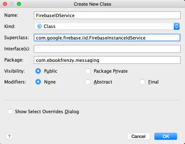Click the Class kind icon in dropdown
The image size is (185, 144).
click(40, 26)
